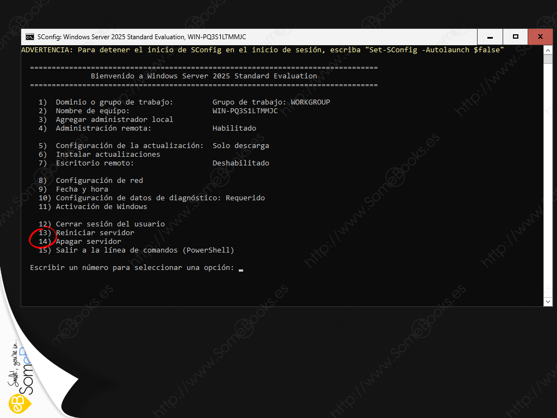Click the Habilitado remote administration status
The width and height of the screenshot is (557, 418).
click(234, 128)
